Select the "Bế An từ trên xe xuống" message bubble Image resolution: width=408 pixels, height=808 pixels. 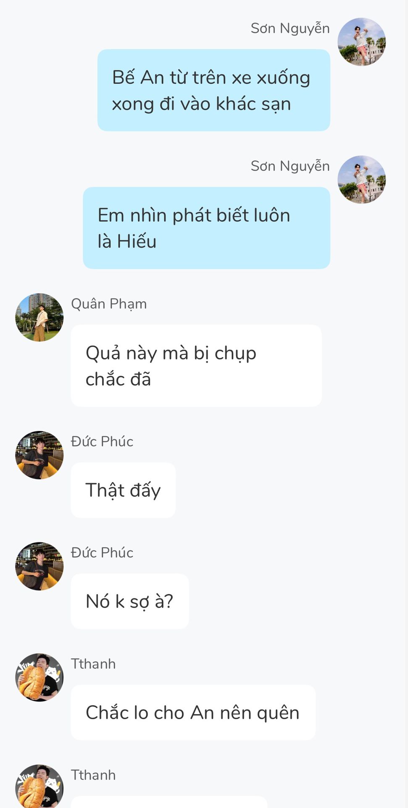point(214,90)
